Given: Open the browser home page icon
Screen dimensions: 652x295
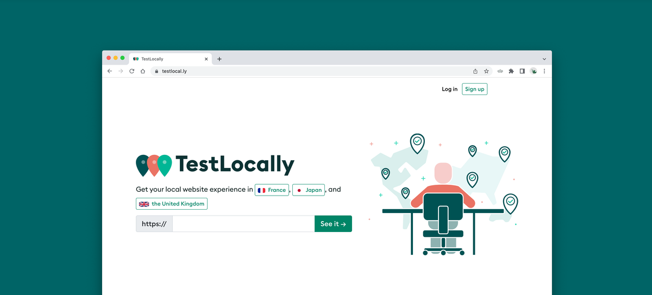Looking at the screenshot, I should pyautogui.click(x=143, y=71).
